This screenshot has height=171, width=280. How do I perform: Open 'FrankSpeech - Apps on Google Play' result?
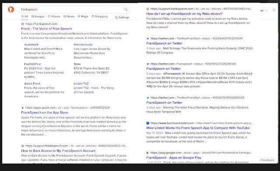pyautogui.click(x=174, y=157)
